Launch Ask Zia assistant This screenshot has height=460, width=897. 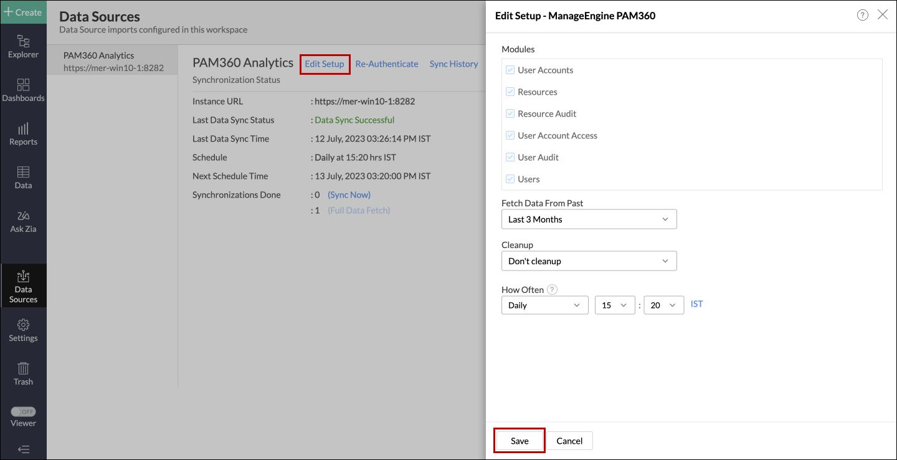(23, 221)
